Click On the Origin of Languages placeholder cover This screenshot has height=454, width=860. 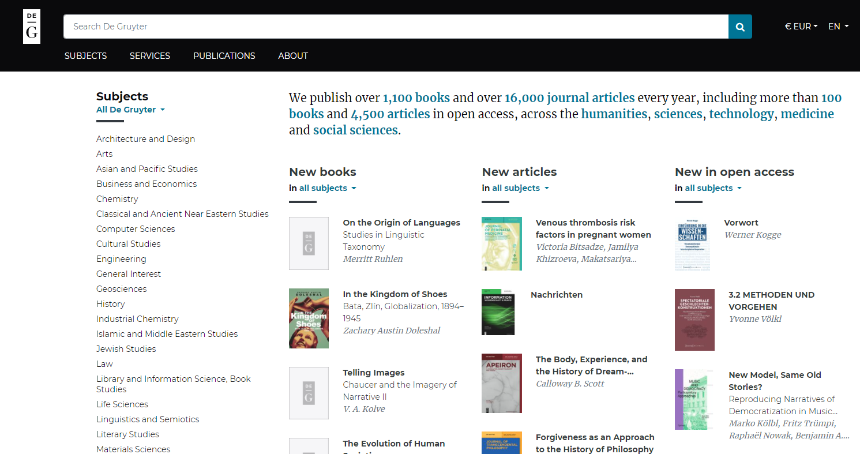(309, 243)
